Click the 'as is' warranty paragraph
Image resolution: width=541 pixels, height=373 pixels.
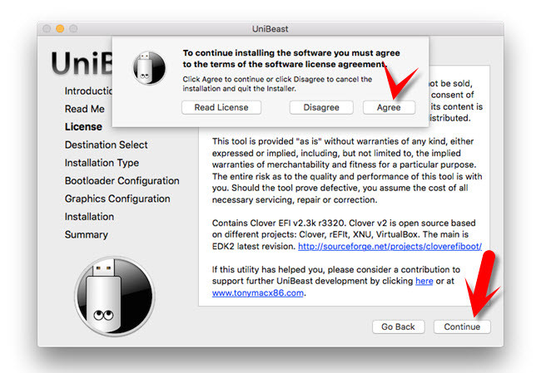tap(347, 170)
